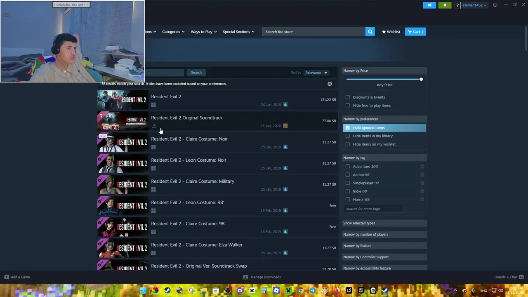Open Resident Evil 2 - Claire Costume: Military

(x=217, y=184)
